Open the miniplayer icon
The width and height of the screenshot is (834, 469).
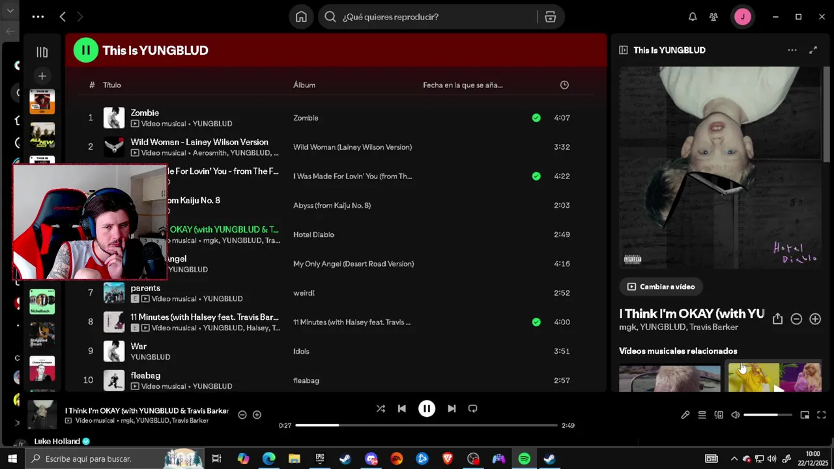pos(805,415)
